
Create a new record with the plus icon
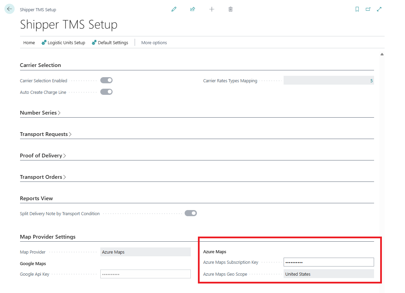click(212, 9)
